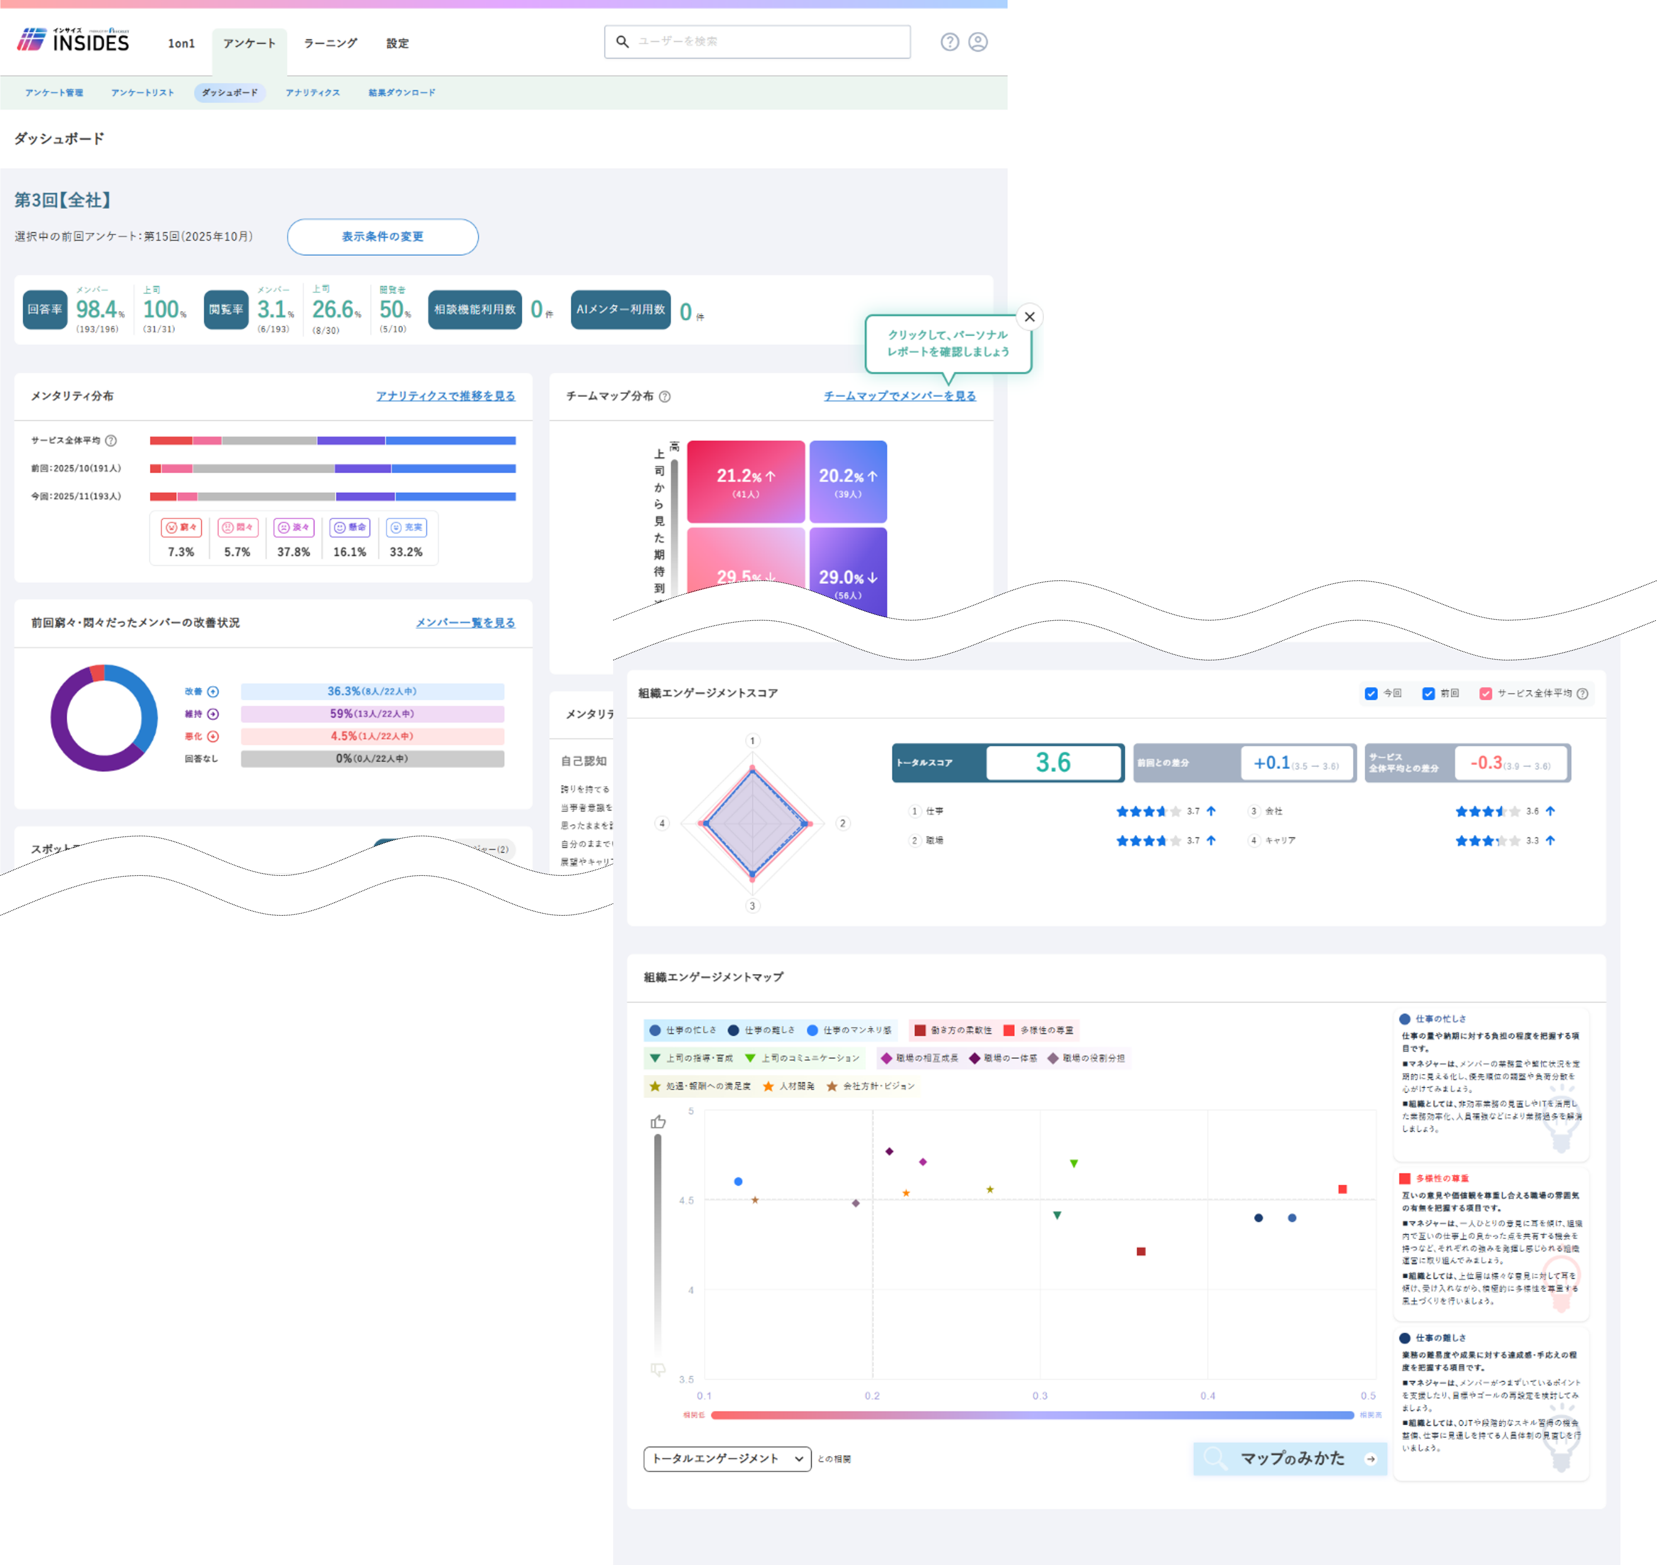
Task: Click the 21.2% team map cell
Action: pos(746,482)
